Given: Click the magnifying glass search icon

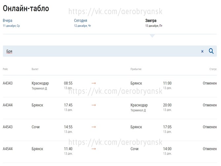Looking at the screenshot, I should point(211,51).
